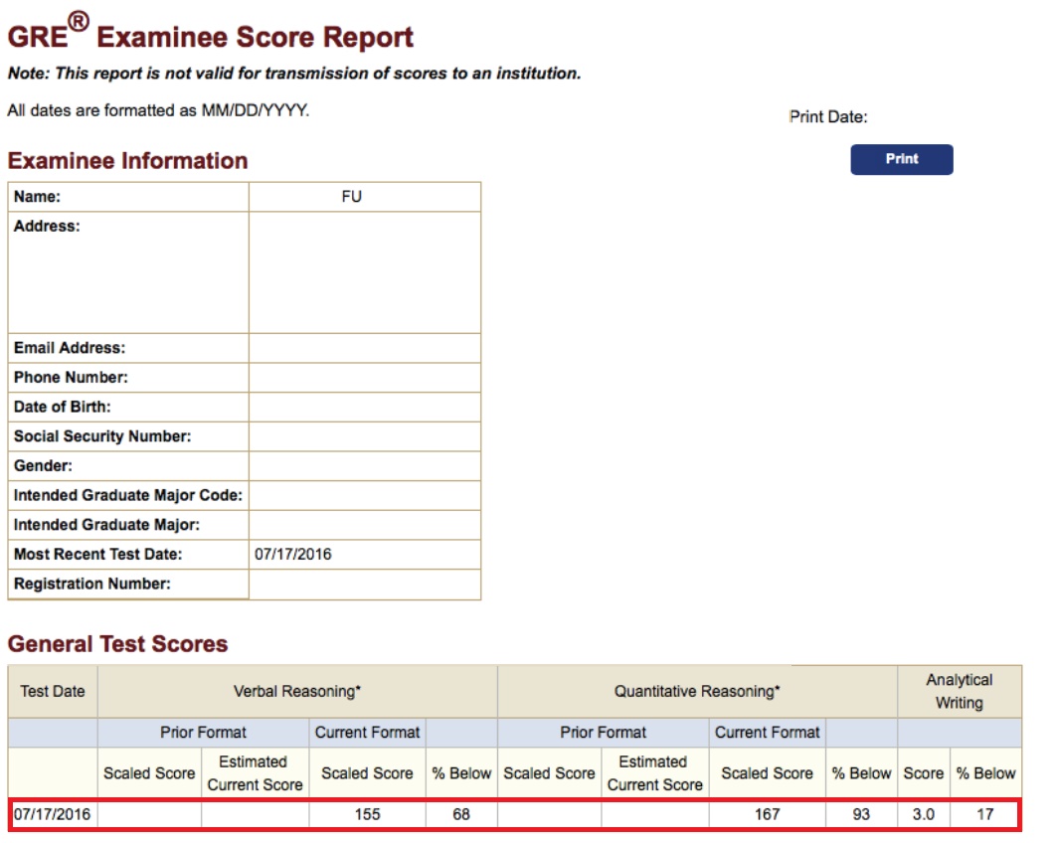Image resolution: width=1054 pixels, height=843 pixels.
Task: Select the quantitative scaled score 167
Action: [x=767, y=814]
